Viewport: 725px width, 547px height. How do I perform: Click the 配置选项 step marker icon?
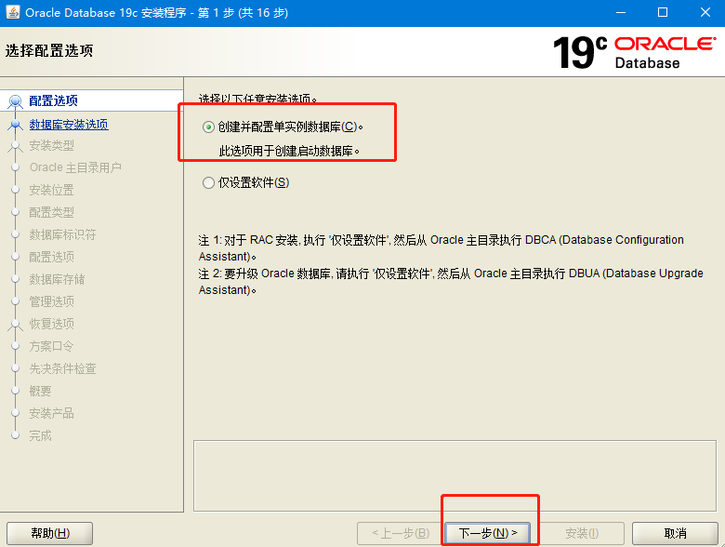[15, 100]
